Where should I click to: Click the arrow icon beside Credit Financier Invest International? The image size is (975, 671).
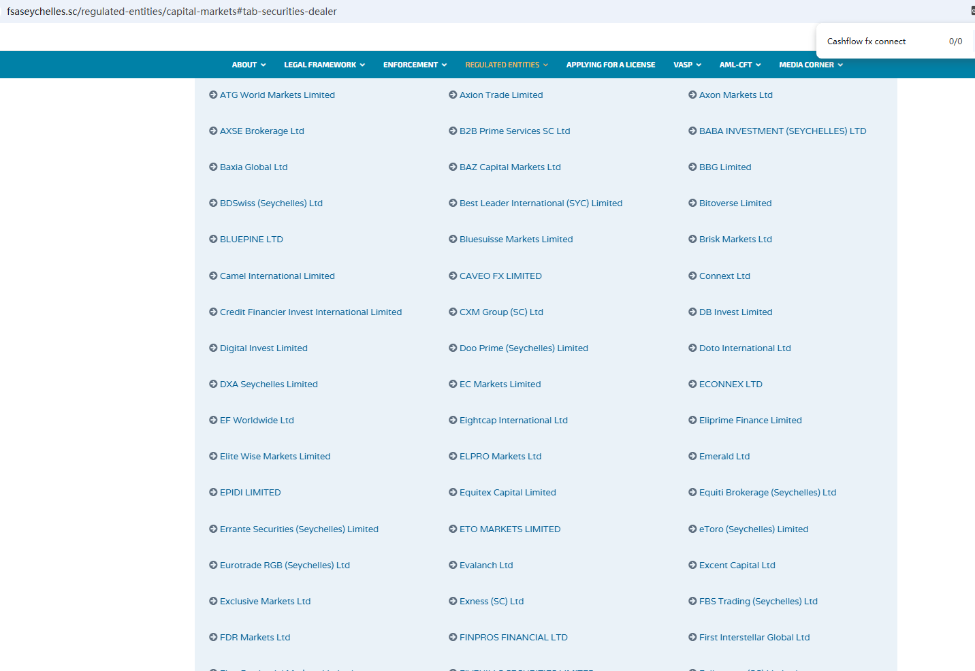coord(213,312)
